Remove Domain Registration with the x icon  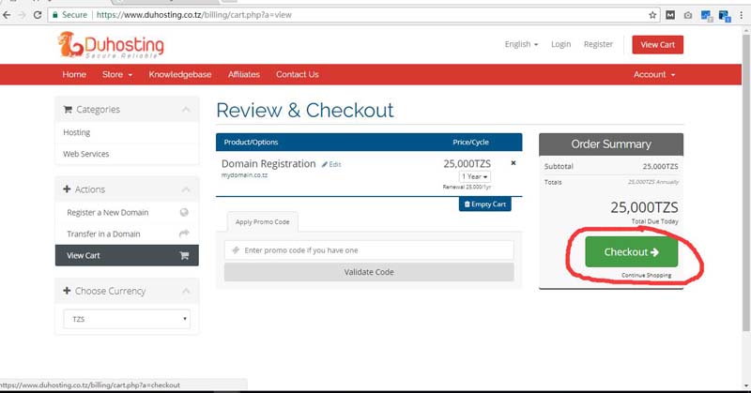coord(513,163)
